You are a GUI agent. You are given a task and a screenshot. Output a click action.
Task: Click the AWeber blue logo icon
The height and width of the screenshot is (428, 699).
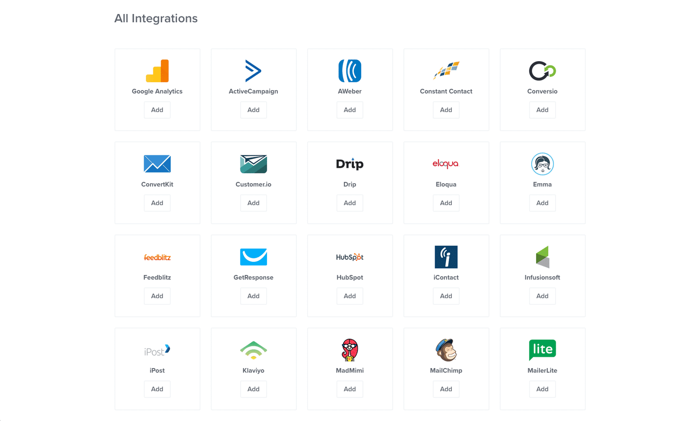tap(350, 71)
